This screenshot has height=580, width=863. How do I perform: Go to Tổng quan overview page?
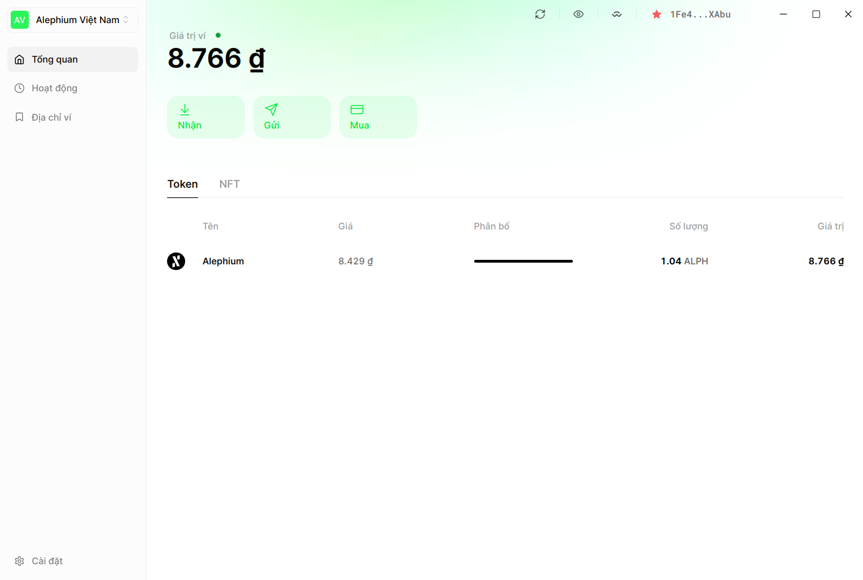[73, 59]
